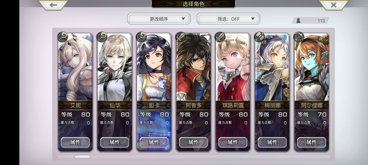The image size is (368, 165).
Task: Open the 更改顺序 sort dropdown
Action: point(159,19)
